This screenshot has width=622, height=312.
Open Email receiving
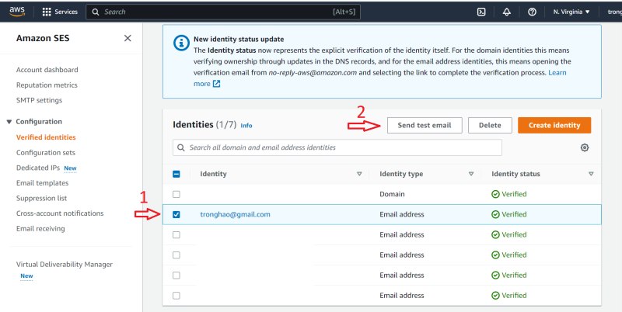click(x=40, y=228)
